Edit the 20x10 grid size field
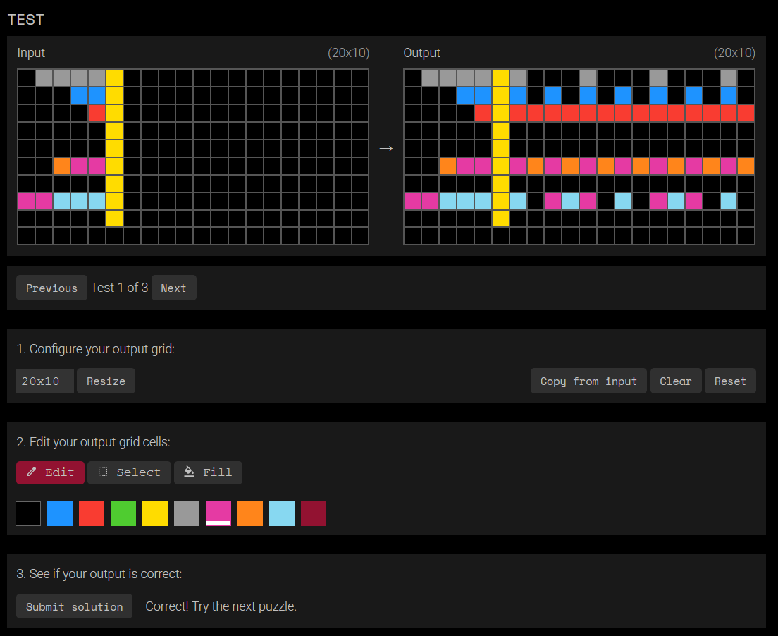778x636 pixels. [x=44, y=381]
